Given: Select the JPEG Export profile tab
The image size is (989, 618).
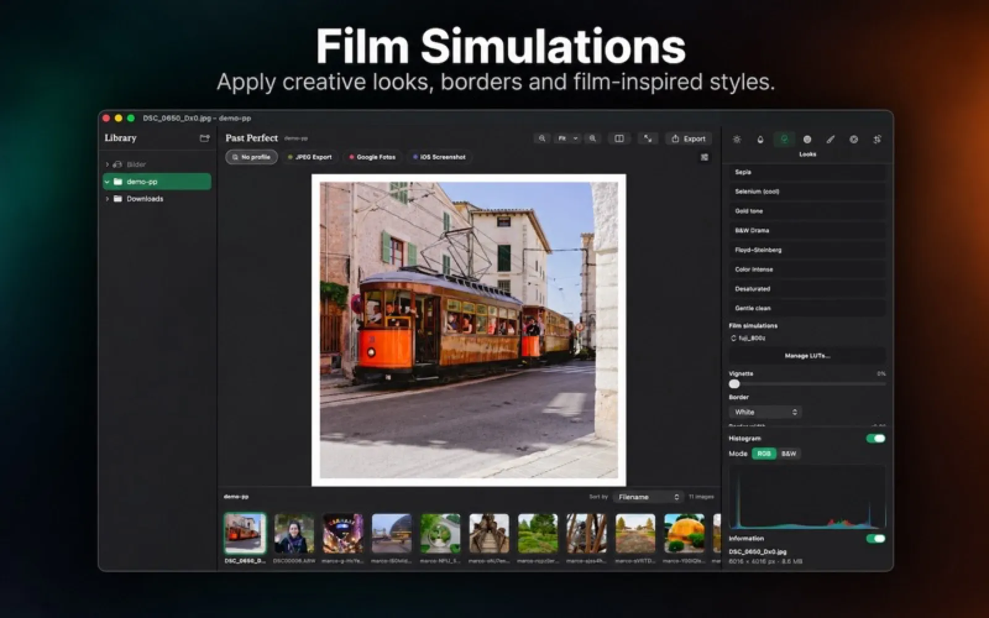Looking at the screenshot, I should tap(310, 157).
